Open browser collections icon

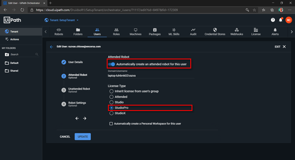(x=272, y=10)
